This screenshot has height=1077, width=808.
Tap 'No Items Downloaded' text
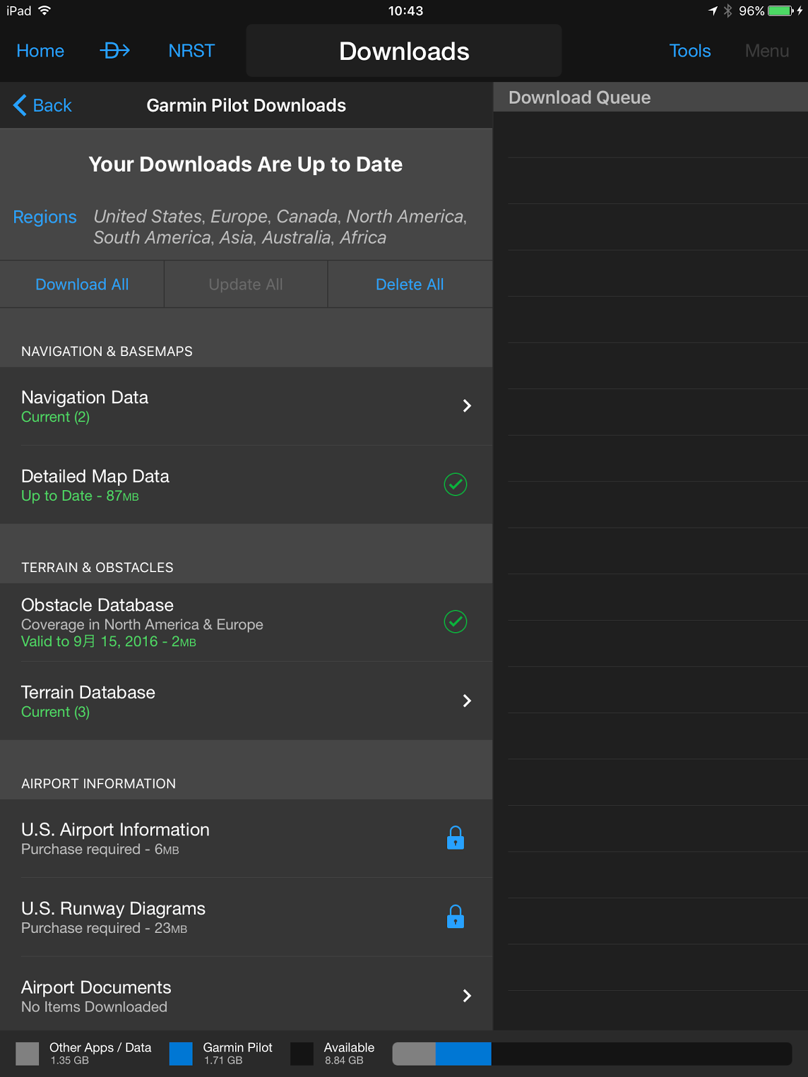tap(94, 1006)
